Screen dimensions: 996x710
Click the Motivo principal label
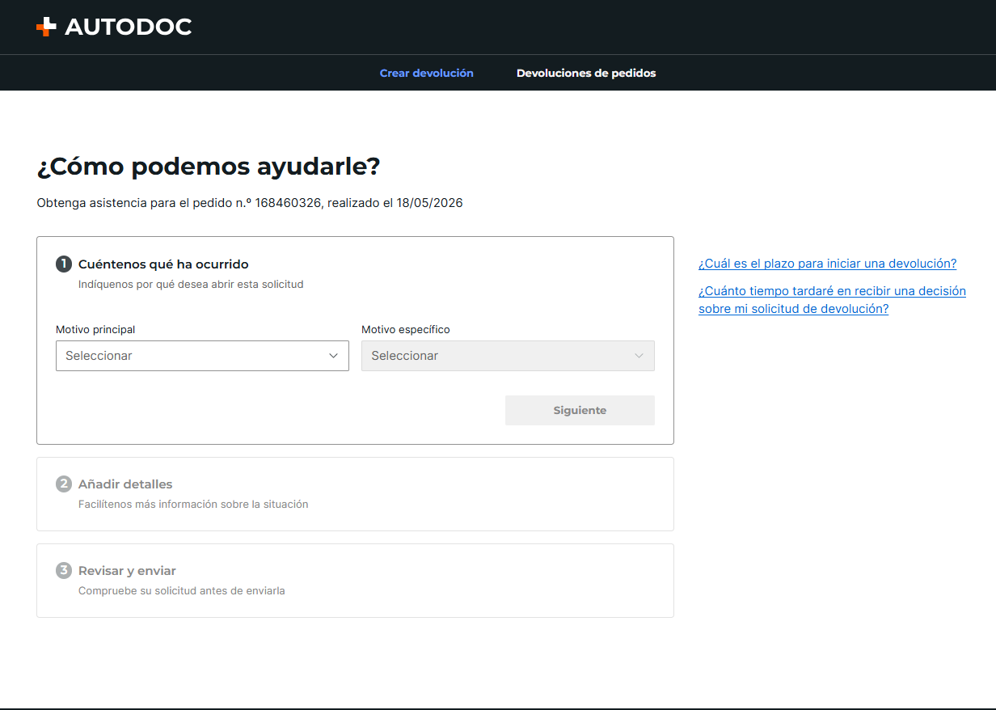pos(95,330)
